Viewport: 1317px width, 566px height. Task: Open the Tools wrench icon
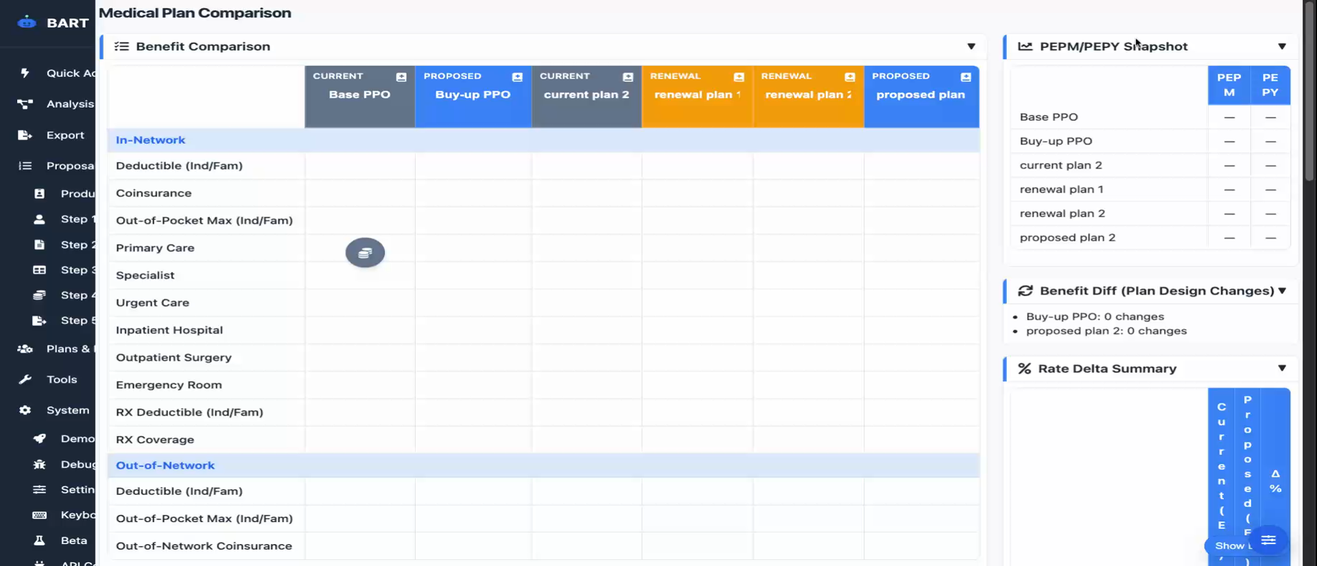(25, 379)
